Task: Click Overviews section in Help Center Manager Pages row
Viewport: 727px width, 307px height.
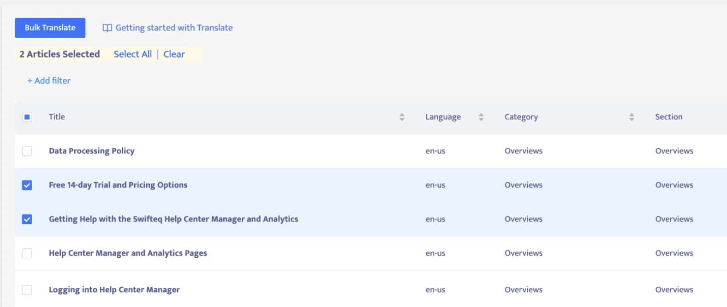Action: (x=674, y=253)
